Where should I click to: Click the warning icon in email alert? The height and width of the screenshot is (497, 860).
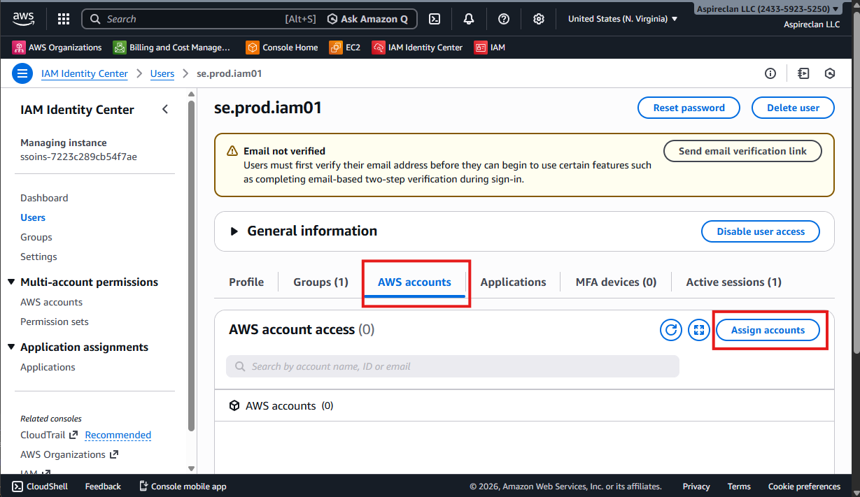tap(232, 151)
